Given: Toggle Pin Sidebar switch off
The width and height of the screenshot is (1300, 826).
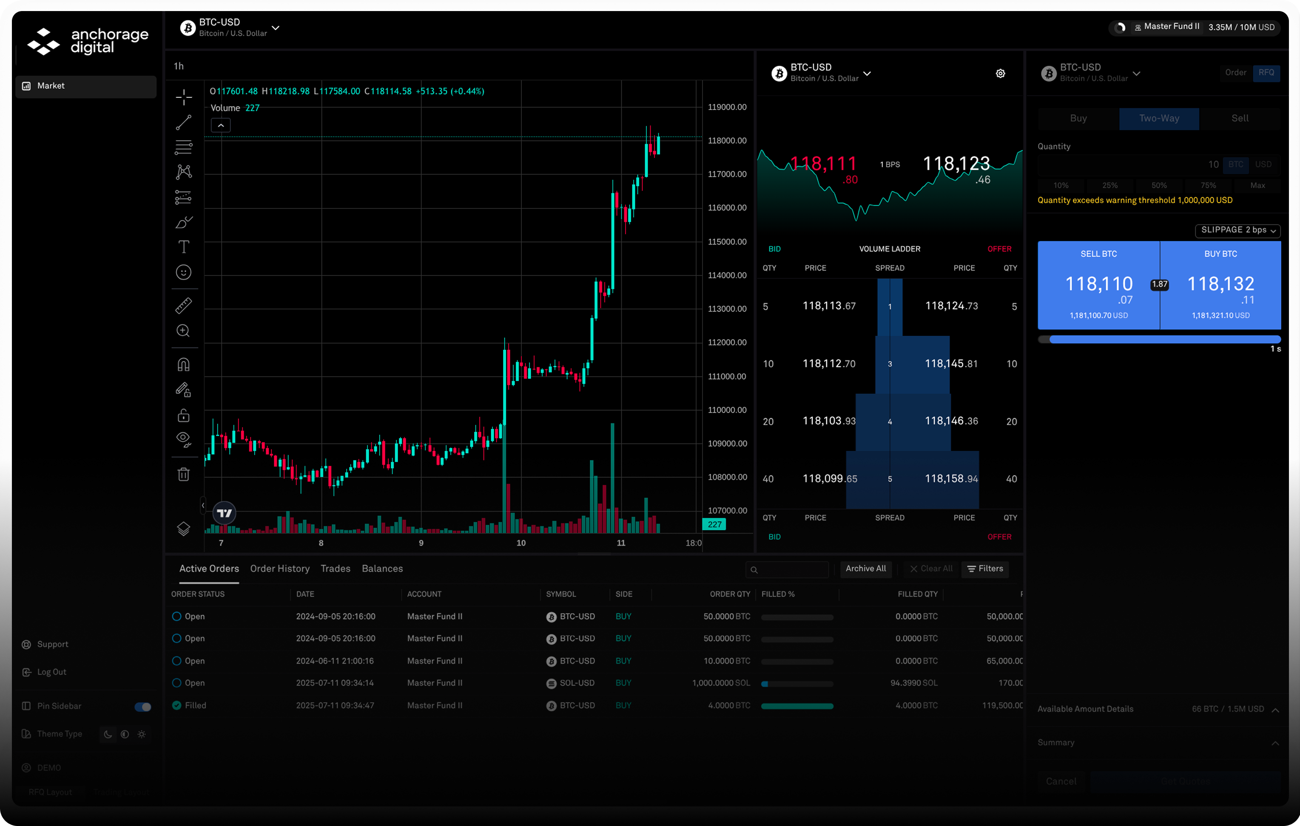Looking at the screenshot, I should [142, 707].
